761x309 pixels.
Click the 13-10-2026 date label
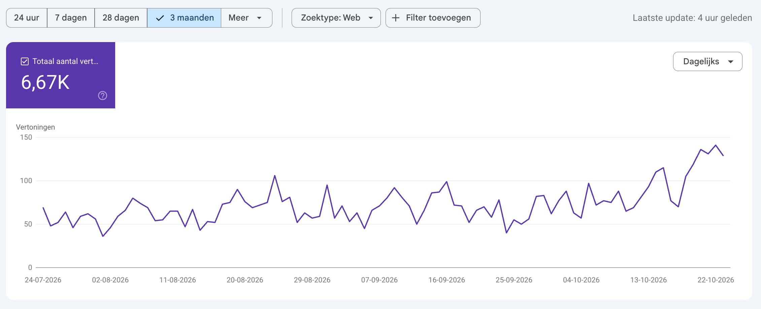tap(649, 280)
